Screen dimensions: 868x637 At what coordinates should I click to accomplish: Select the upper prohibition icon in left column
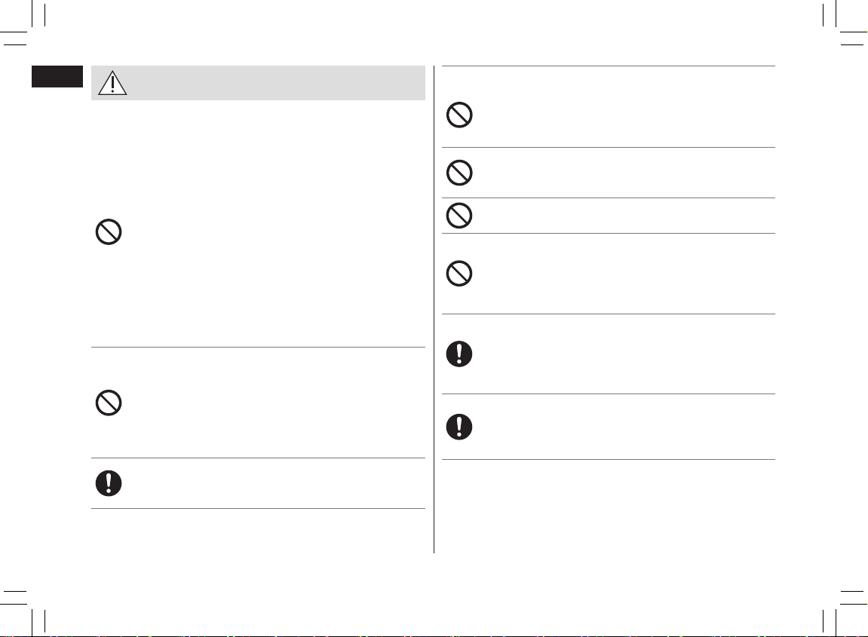[x=109, y=232]
